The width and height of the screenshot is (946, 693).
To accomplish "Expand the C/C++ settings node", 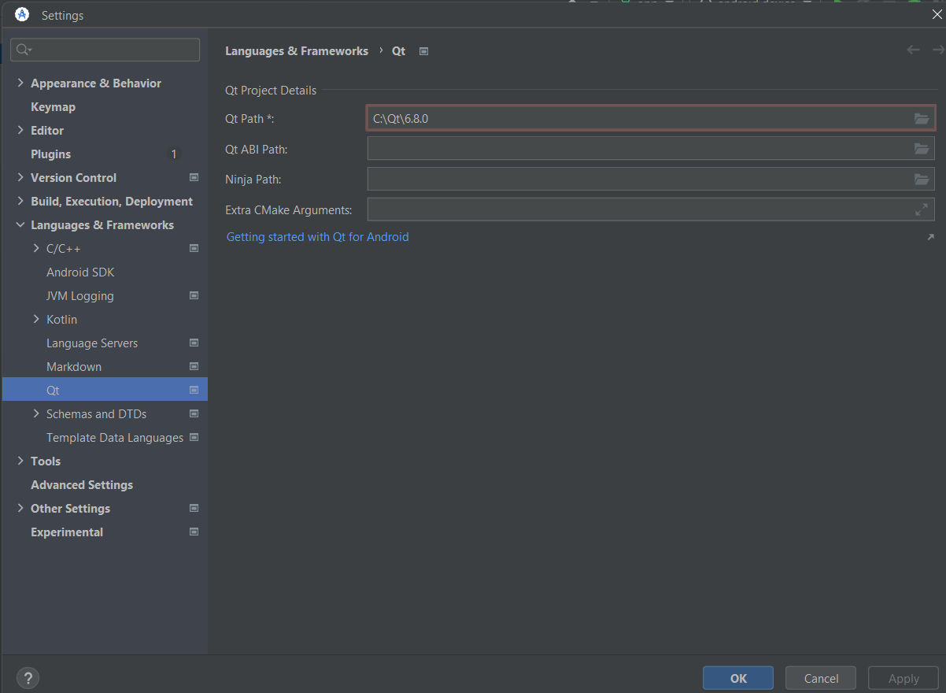I will [36, 249].
